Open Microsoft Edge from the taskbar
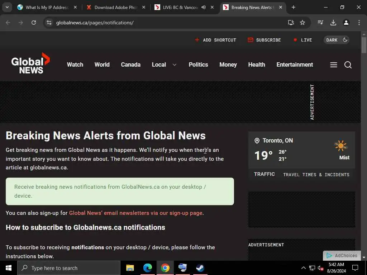Image resolution: width=367 pixels, height=275 pixels. (x=147, y=268)
